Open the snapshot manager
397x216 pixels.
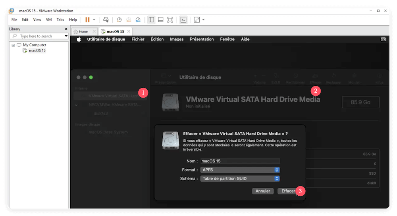(138, 20)
